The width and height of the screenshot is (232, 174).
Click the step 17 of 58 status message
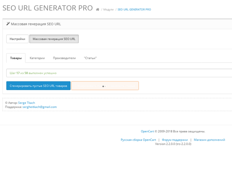pos(33,73)
